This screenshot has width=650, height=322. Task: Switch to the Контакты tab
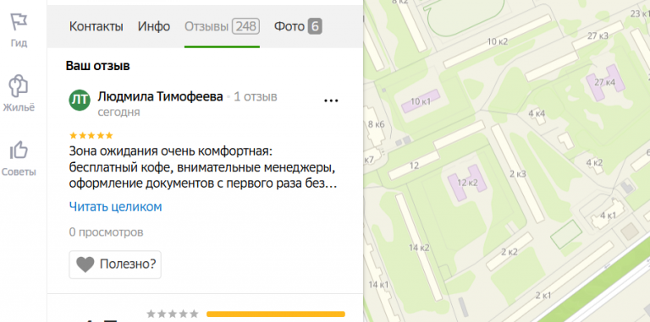click(x=96, y=27)
